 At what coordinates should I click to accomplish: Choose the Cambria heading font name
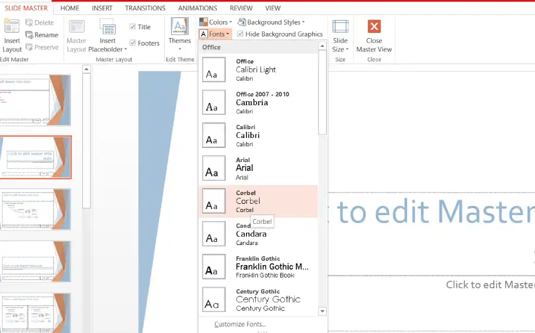[x=252, y=102]
